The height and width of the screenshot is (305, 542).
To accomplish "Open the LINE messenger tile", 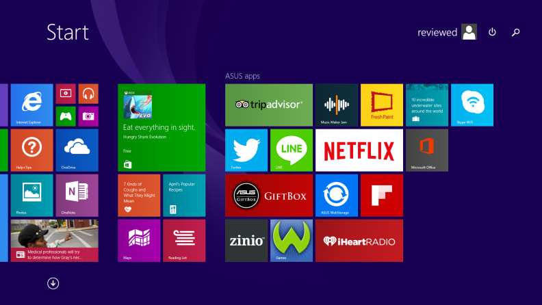I will click(x=292, y=150).
